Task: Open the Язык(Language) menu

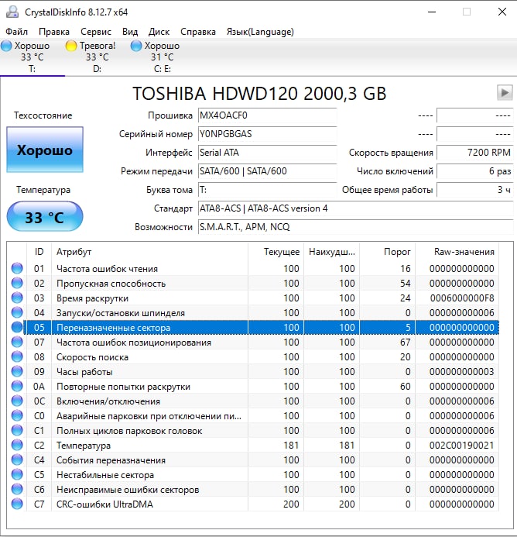Action: click(x=260, y=32)
